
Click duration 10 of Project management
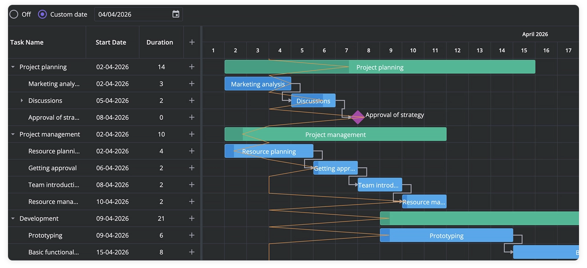(x=161, y=134)
